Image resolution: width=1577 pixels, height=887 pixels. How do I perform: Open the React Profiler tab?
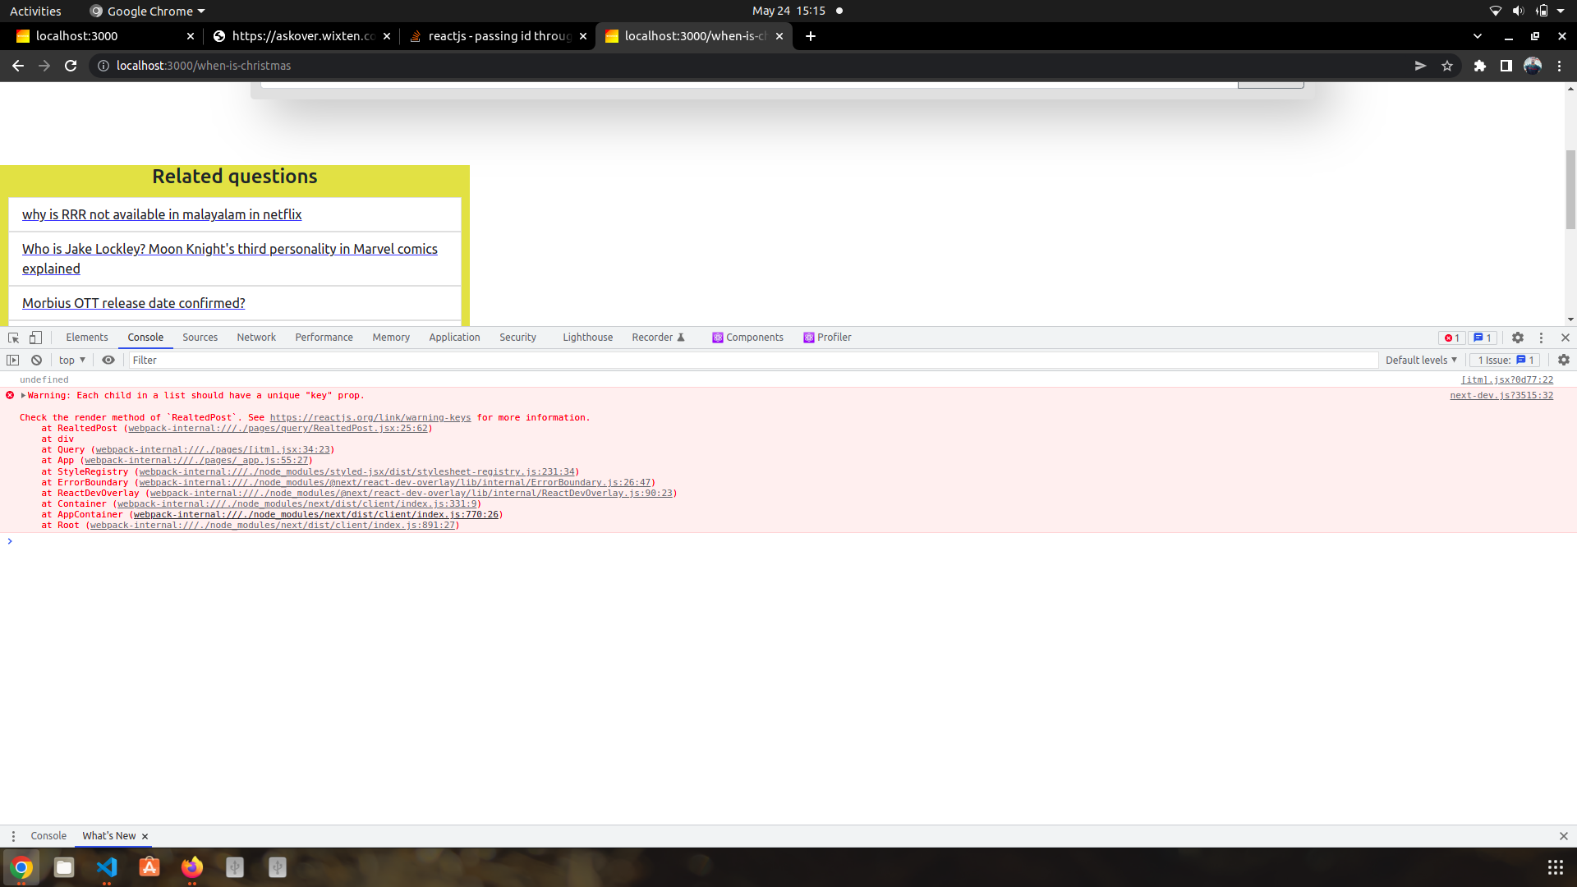point(827,338)
